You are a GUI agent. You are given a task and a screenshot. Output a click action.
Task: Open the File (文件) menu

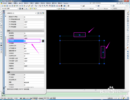click(5, 3)
